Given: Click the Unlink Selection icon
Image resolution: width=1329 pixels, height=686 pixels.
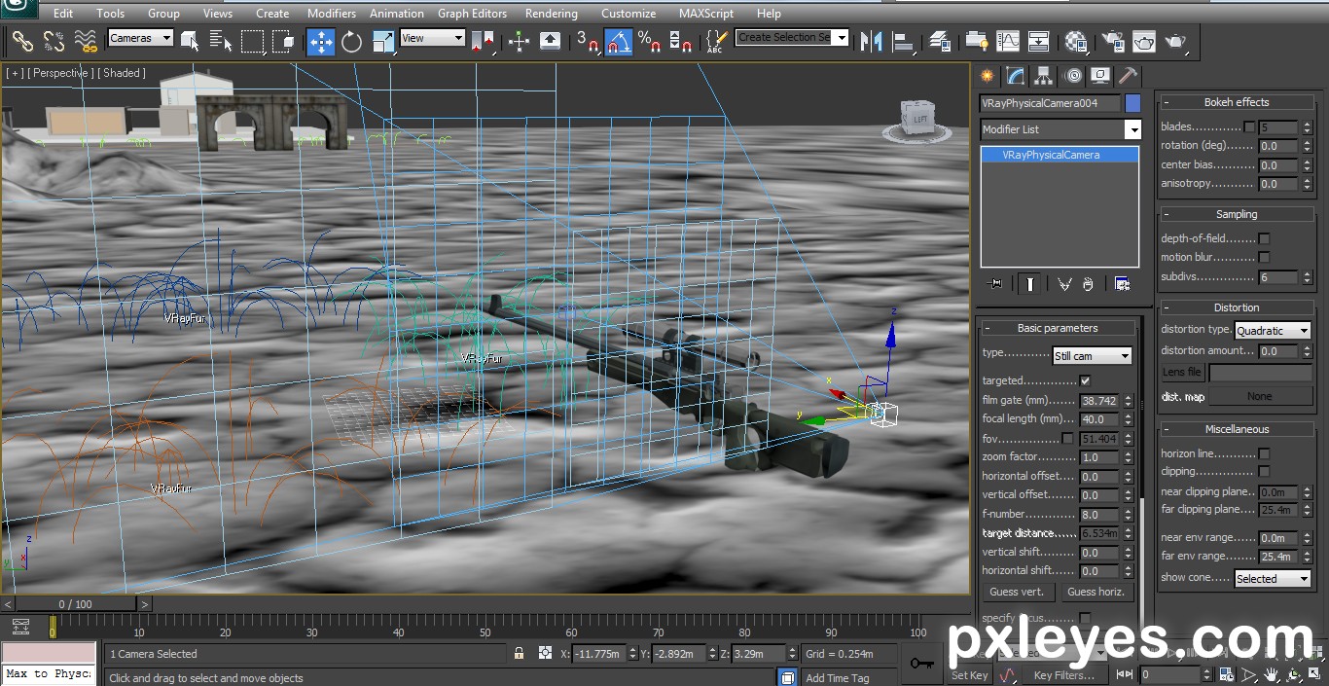Looking at the screenshot, I should (x=54, y=41).
